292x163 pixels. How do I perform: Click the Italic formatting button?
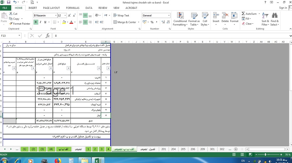point(41,22)
